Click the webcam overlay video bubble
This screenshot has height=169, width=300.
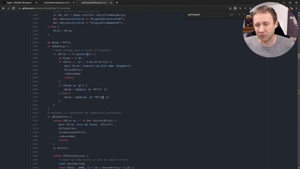point(270,30)
